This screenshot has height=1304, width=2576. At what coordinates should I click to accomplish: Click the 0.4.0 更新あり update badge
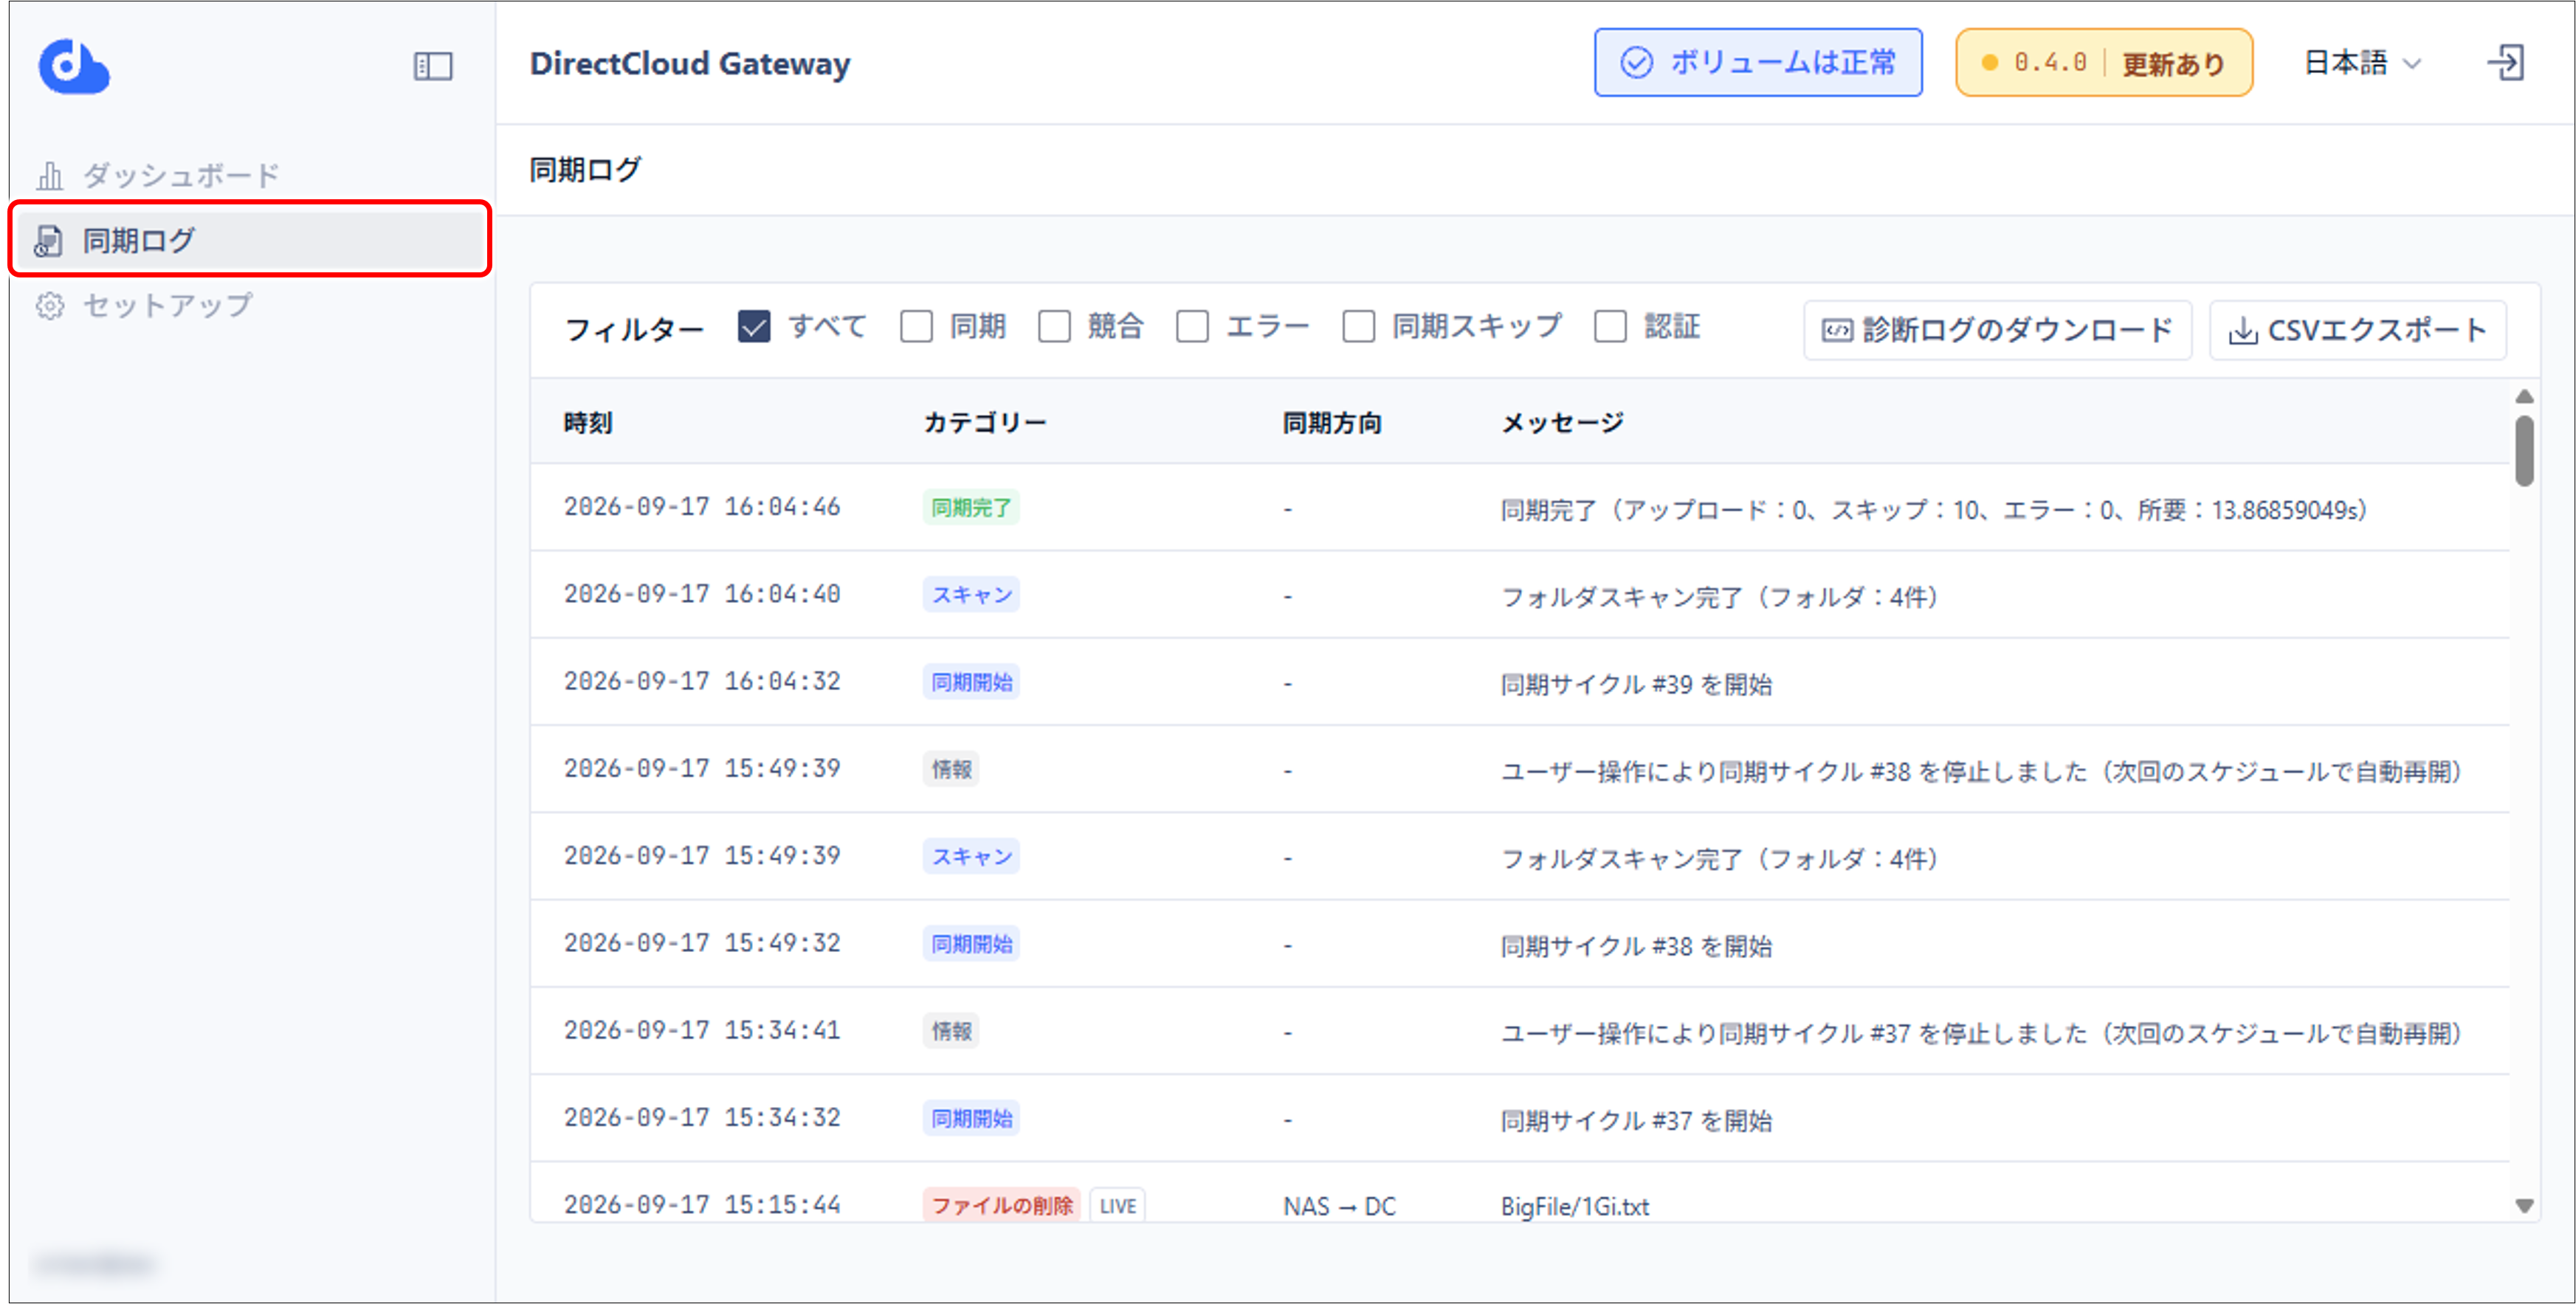tap(2104, 62)
